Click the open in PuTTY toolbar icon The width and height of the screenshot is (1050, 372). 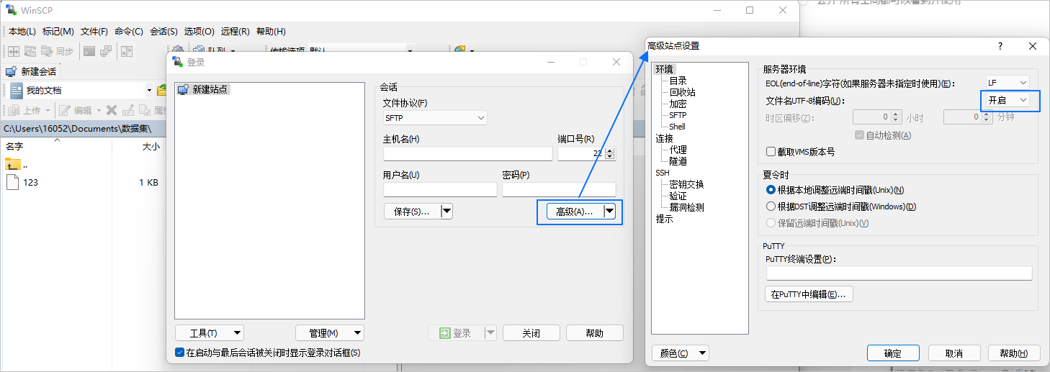click(106, 51)
